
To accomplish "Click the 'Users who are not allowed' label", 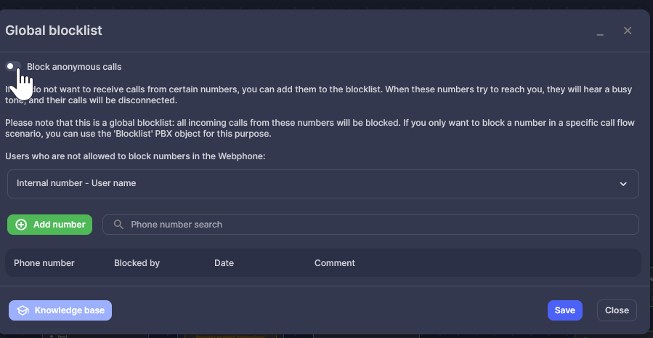I will pyautogui.click(x=136, y=156).
